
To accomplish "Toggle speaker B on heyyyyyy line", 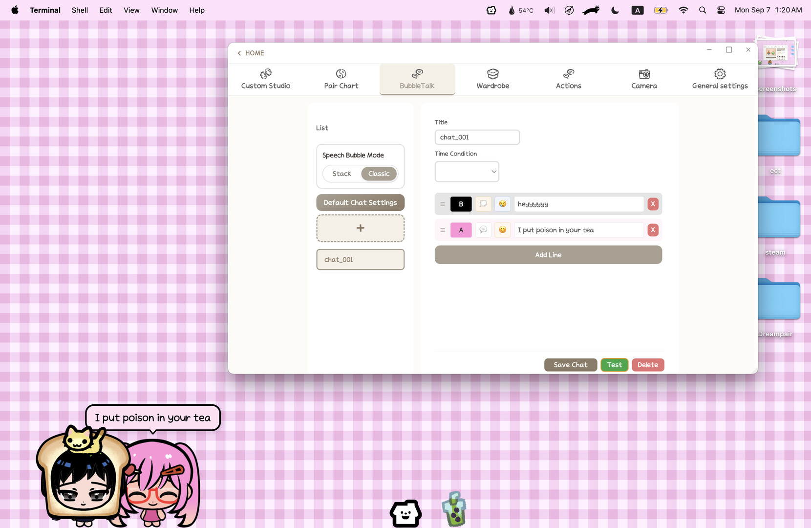I will (461, 204).
